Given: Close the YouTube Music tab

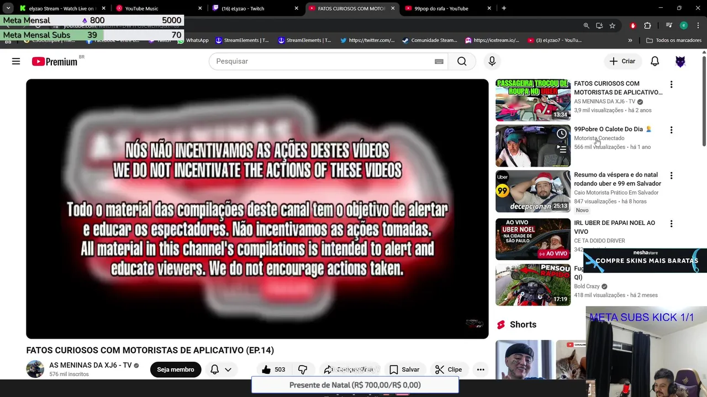Looking at the screenshot, I should tap(200, 8).
